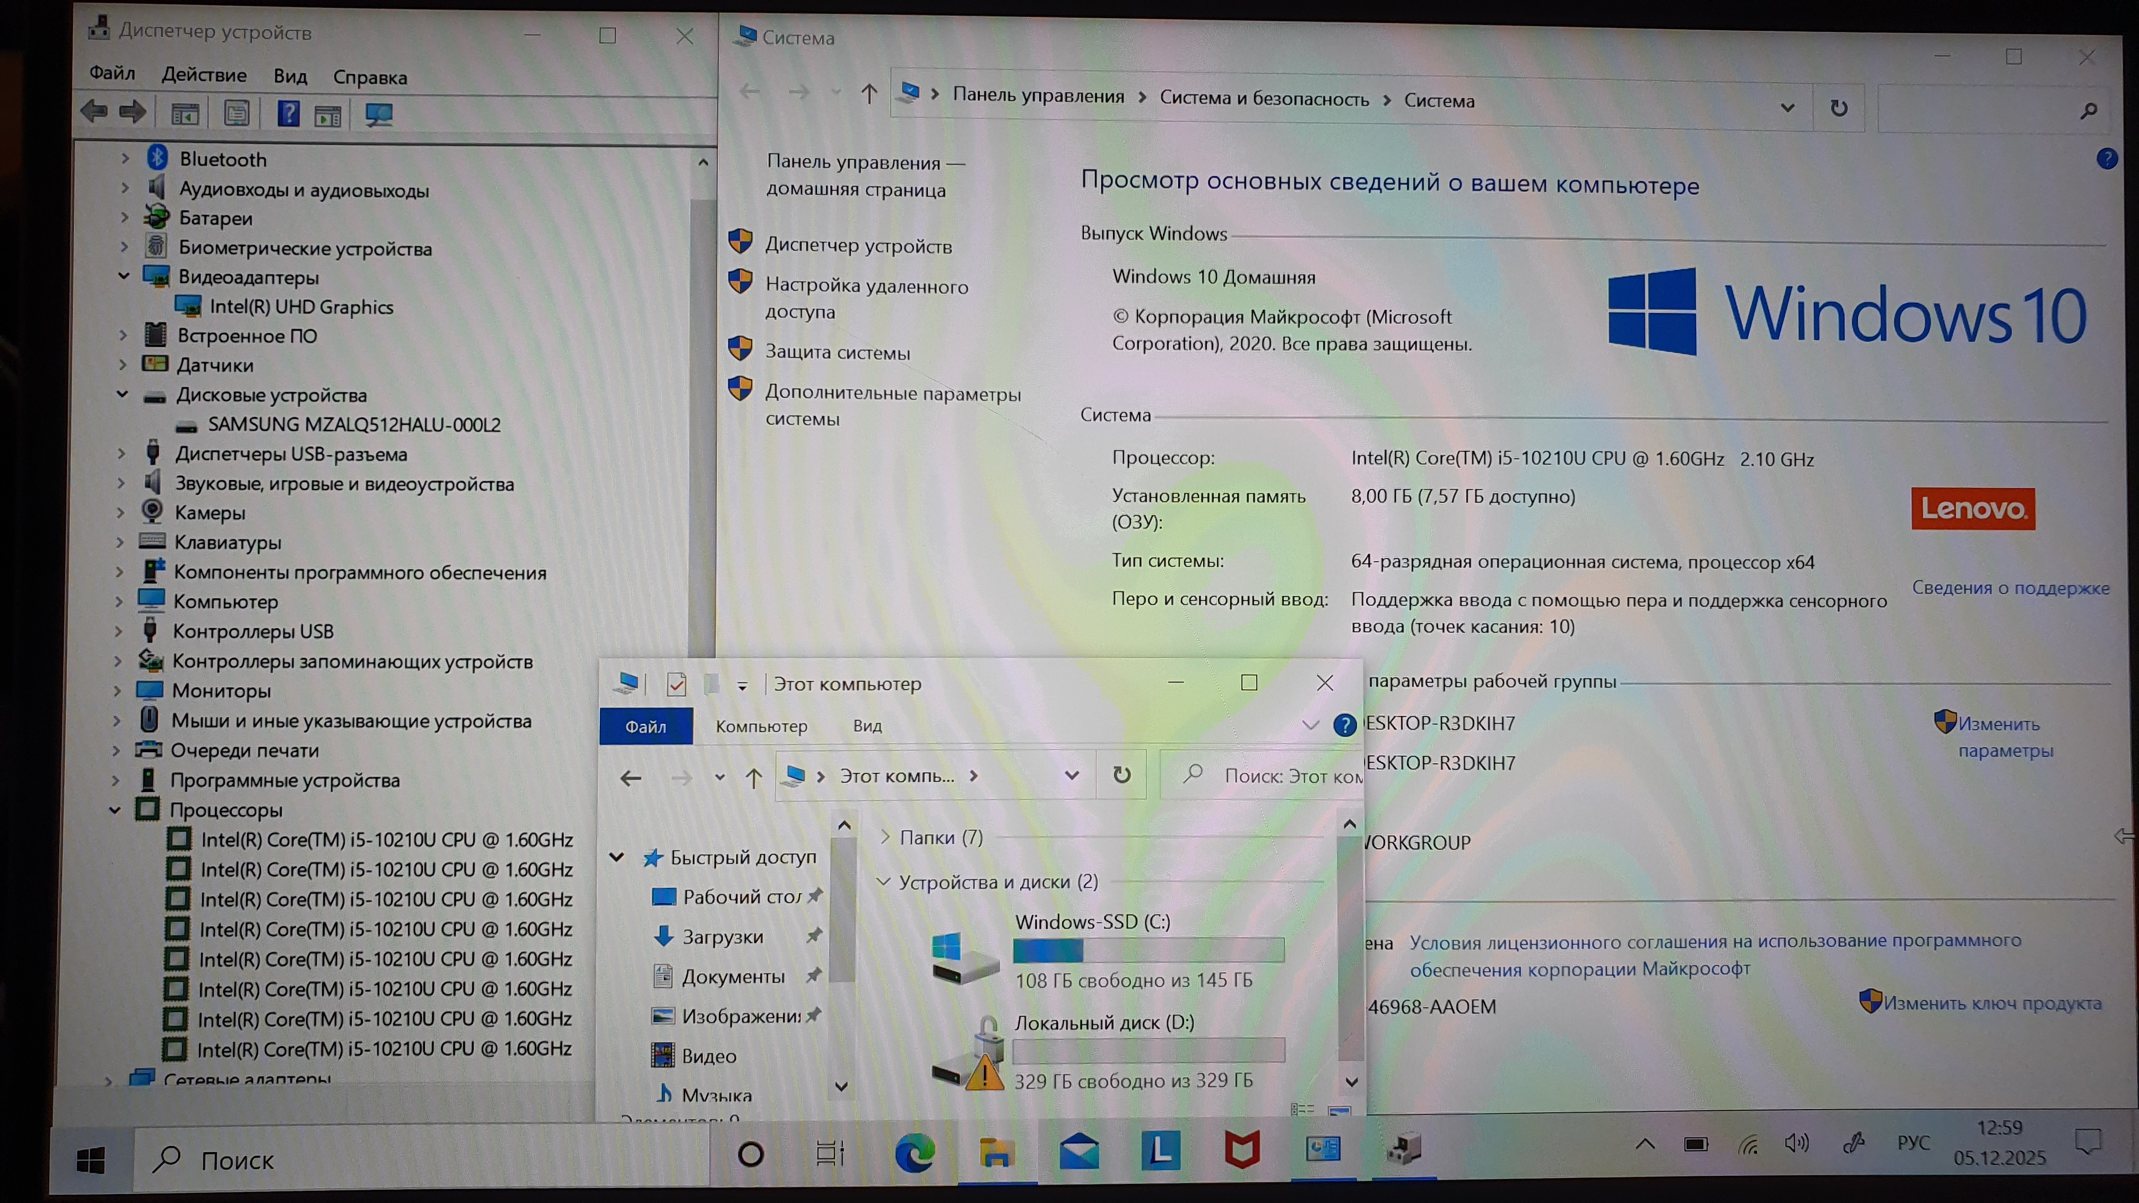Click the volume icon in system tray
Screen dimensions: 2139x1203
click(1796, 1144)
